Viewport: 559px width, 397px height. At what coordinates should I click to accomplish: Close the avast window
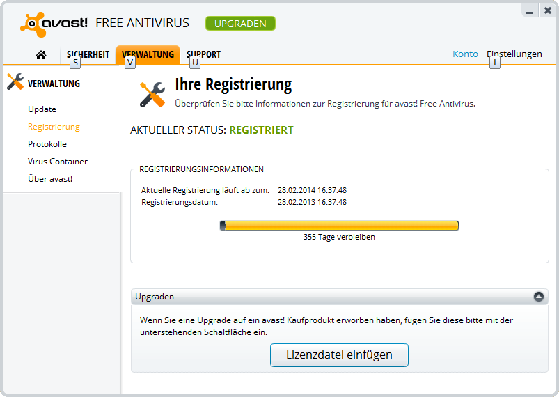548,10
